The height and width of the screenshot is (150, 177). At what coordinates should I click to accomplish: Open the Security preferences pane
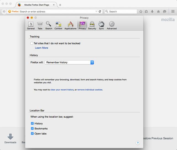click(92, 26)
